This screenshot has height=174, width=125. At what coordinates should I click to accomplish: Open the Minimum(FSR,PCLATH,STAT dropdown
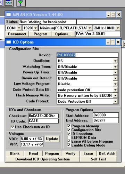click(90, 28)
